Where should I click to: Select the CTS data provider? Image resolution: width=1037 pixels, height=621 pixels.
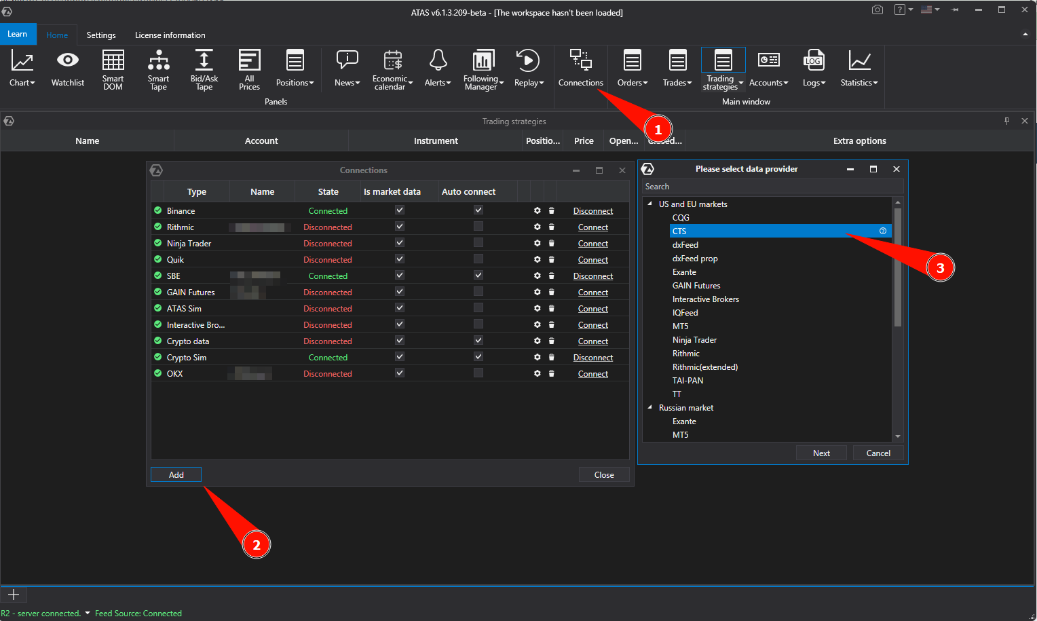pyautogui.click(x=780, y=231)
